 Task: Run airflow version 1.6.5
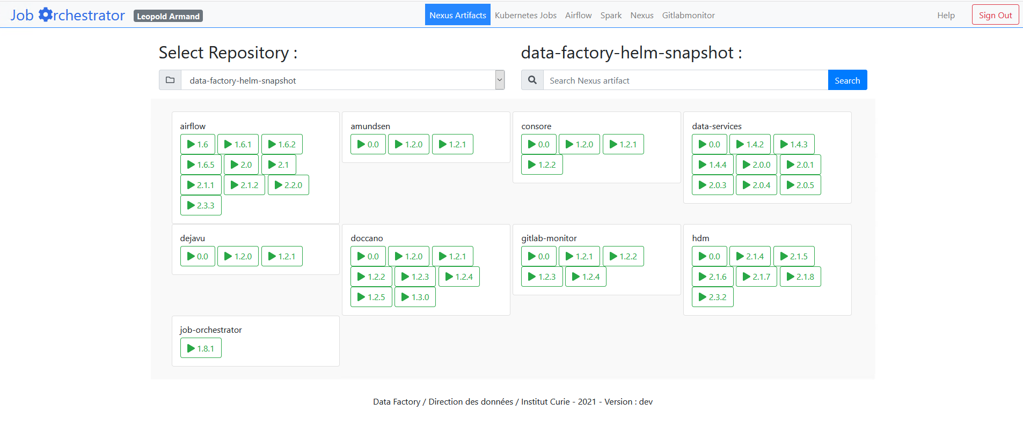coord(201,165)
